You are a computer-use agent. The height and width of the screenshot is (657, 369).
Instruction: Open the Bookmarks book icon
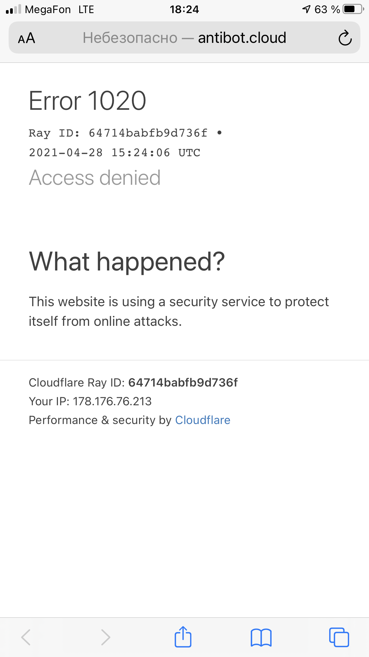coord(261,637)
